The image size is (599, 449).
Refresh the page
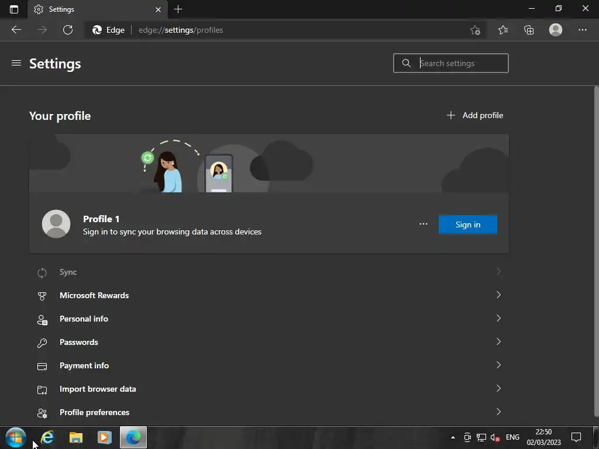pyautogui.click(x=68, y=30)
